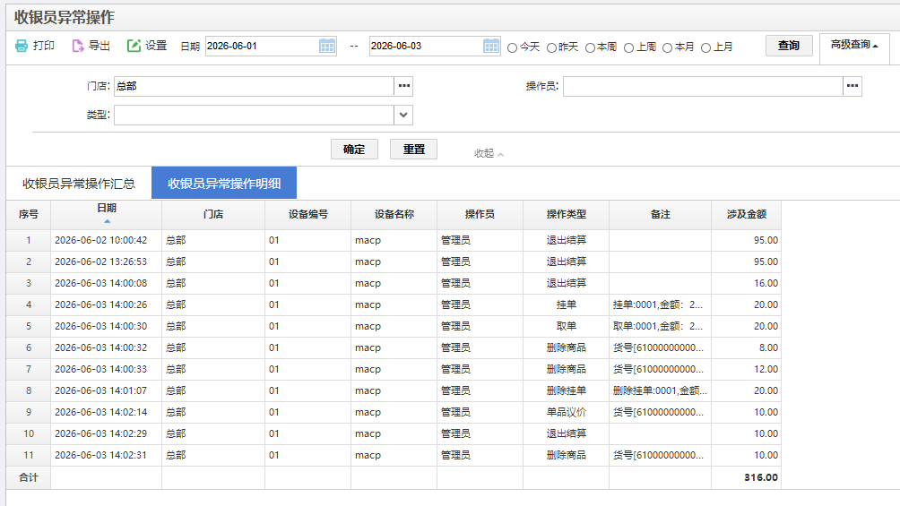This screenshot has width=900, height=506.
Task: Click remark 删除挂单:0001 cell
Action: 660,390
